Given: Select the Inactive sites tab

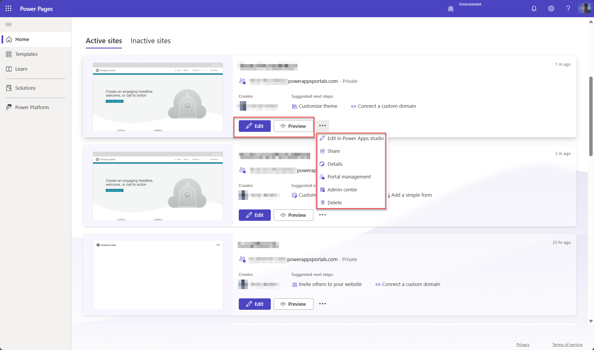Looking at the screenshot, I should coord(150,41).
